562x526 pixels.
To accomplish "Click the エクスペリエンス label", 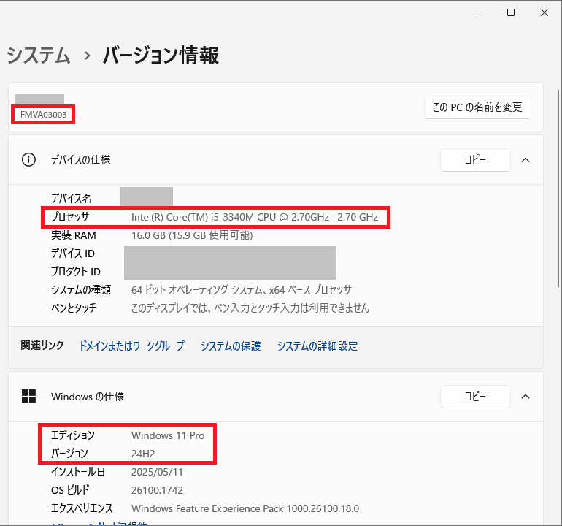I will click(82, 508).
